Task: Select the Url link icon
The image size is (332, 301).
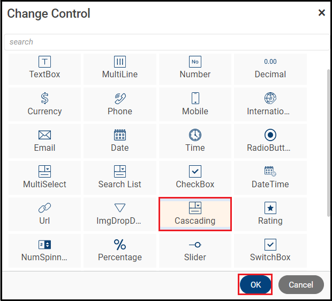Action: coord(45,208)
